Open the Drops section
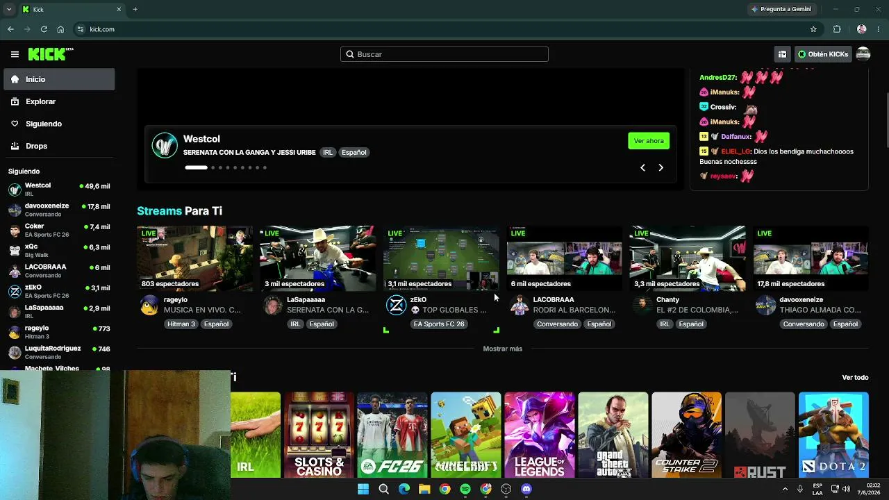Viewport: 889px width, 500px height. click(59, 146)
